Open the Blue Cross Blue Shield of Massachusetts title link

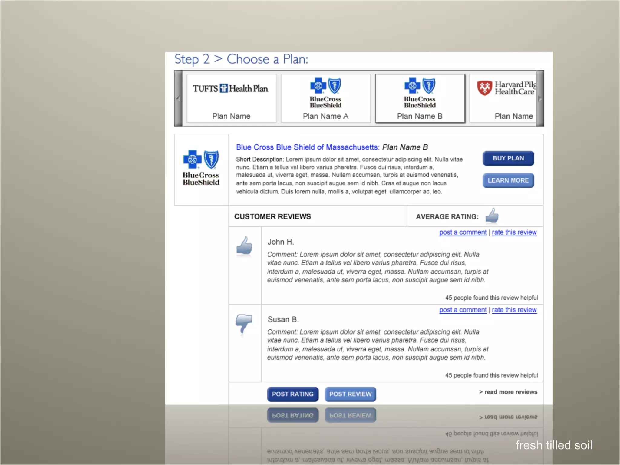click(307, 147)
